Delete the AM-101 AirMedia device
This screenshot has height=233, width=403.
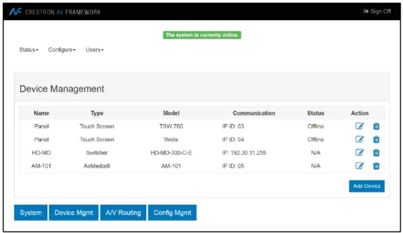tap(376, 166)
